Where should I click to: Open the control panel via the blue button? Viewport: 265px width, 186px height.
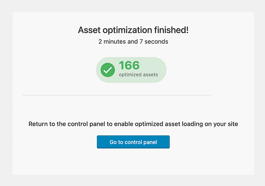pyautogui.click(x=133, y=142)
